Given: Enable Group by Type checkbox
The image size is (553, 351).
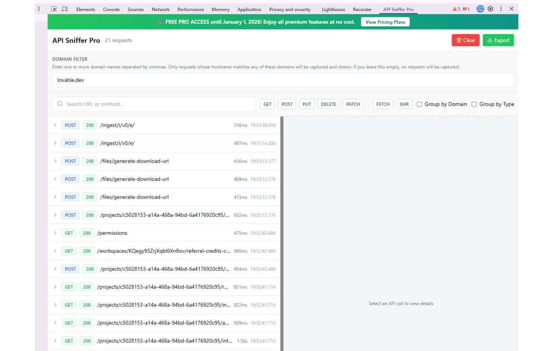Looking at the screenshot, I should tap(474, 104).
